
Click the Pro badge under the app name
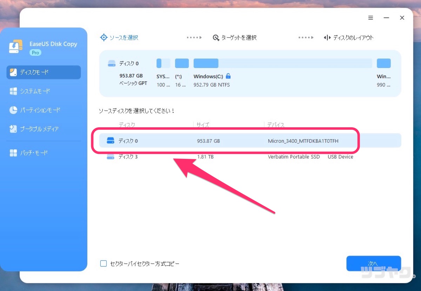(35, 53)
